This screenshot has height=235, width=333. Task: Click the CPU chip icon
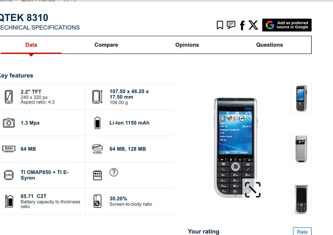9,175
